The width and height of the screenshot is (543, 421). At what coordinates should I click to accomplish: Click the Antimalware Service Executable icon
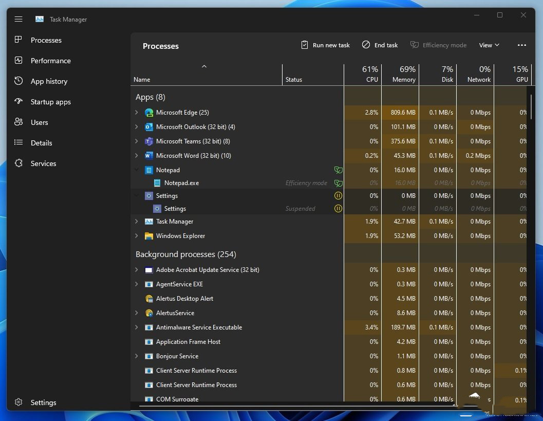(149, 327)
